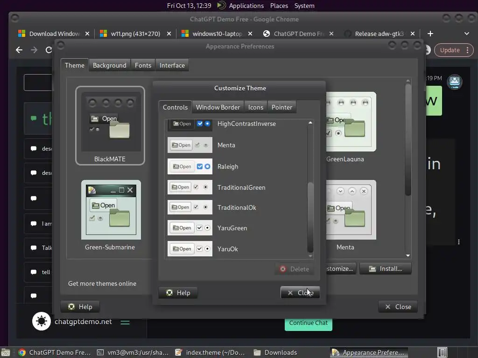
Task: Close the w11.png Chrome tab
Action: [x=169, y=34]
